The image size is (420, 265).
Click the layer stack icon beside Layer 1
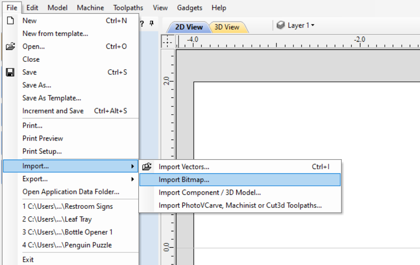pos(280,25)
